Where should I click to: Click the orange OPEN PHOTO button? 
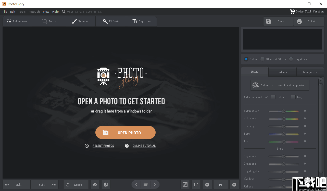(x=125, y=133)
